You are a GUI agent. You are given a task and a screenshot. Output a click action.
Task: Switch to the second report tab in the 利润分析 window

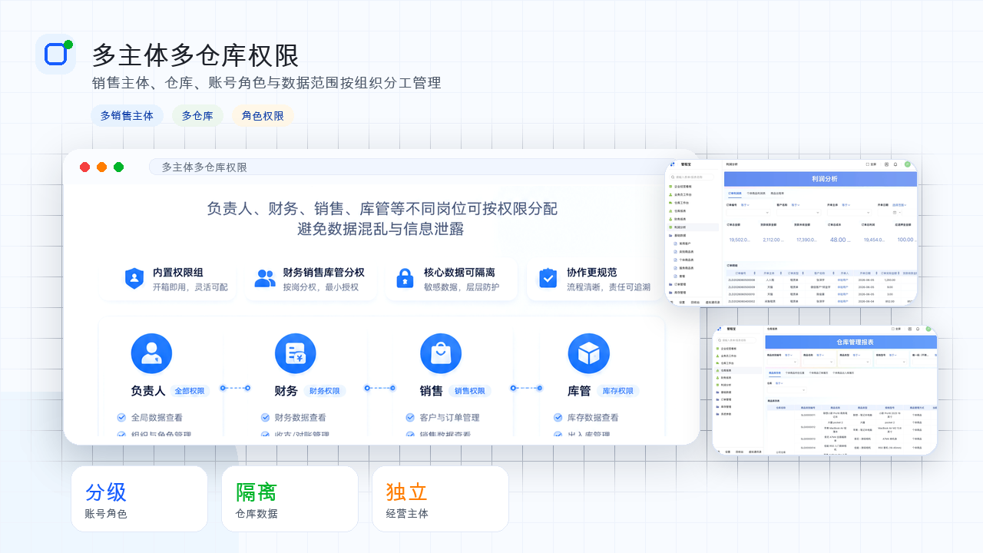756,194
